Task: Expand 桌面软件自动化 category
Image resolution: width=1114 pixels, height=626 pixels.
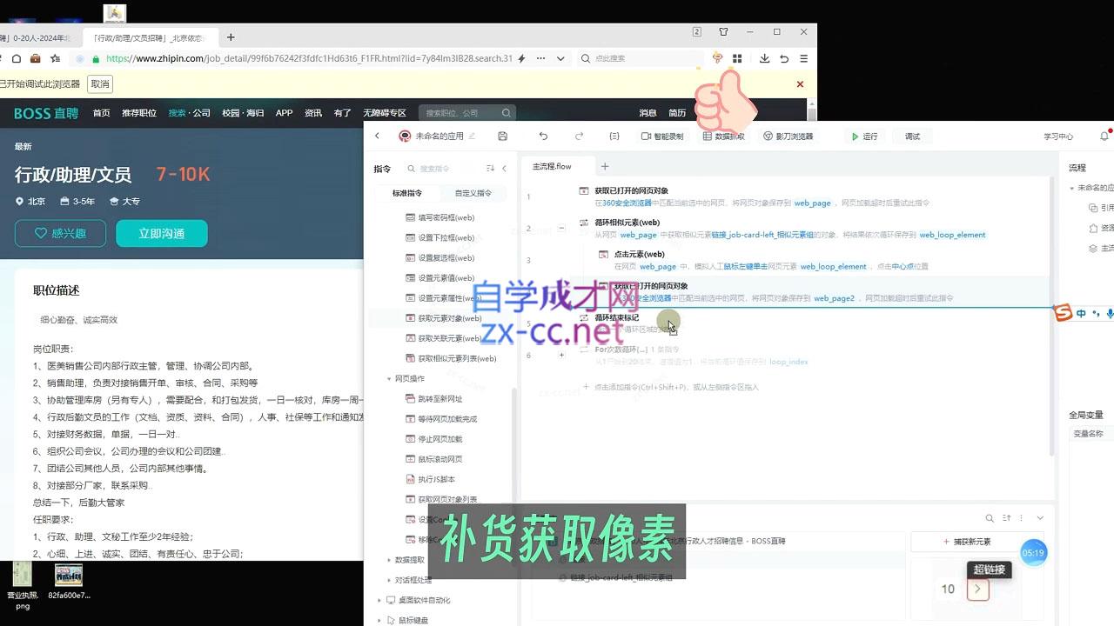Action: [379, 600]
